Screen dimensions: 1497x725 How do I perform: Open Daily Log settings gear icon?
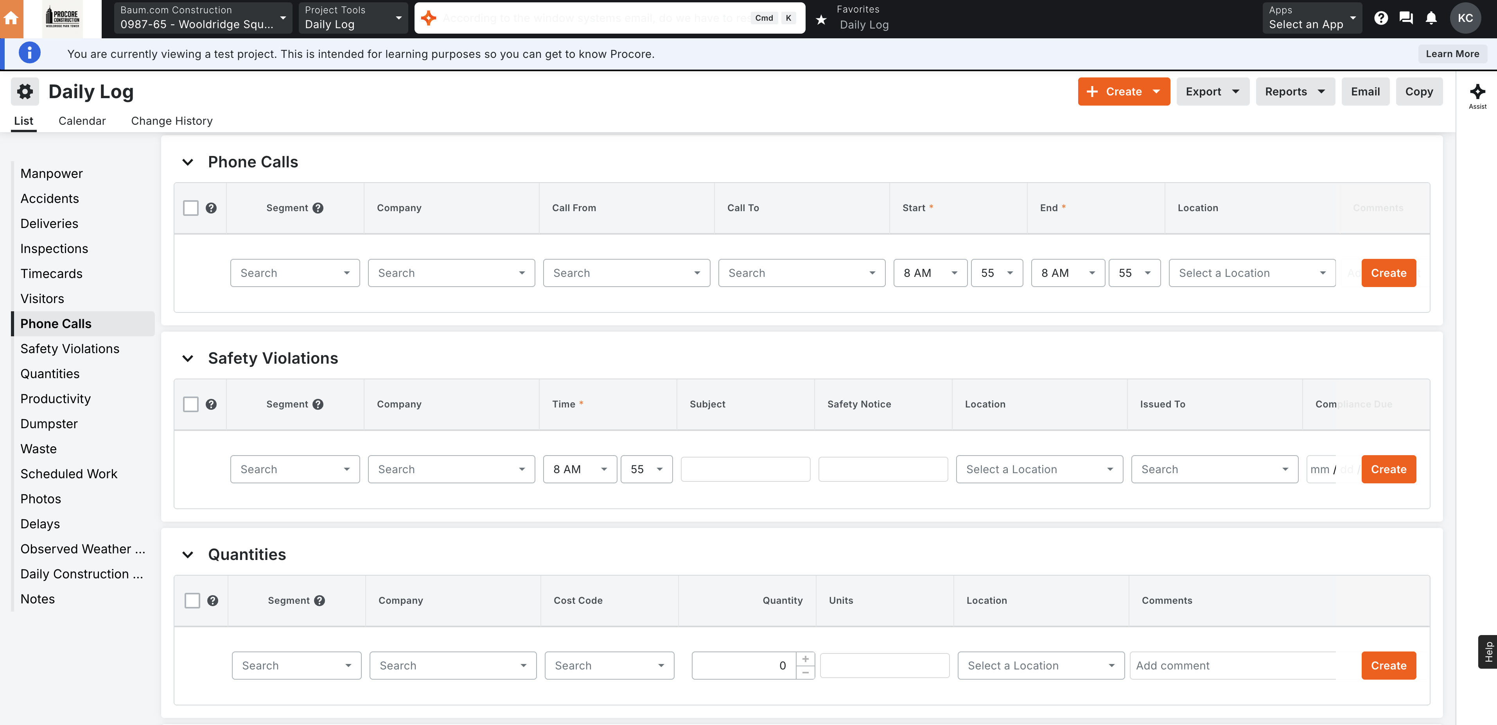(x=25, y=91)
